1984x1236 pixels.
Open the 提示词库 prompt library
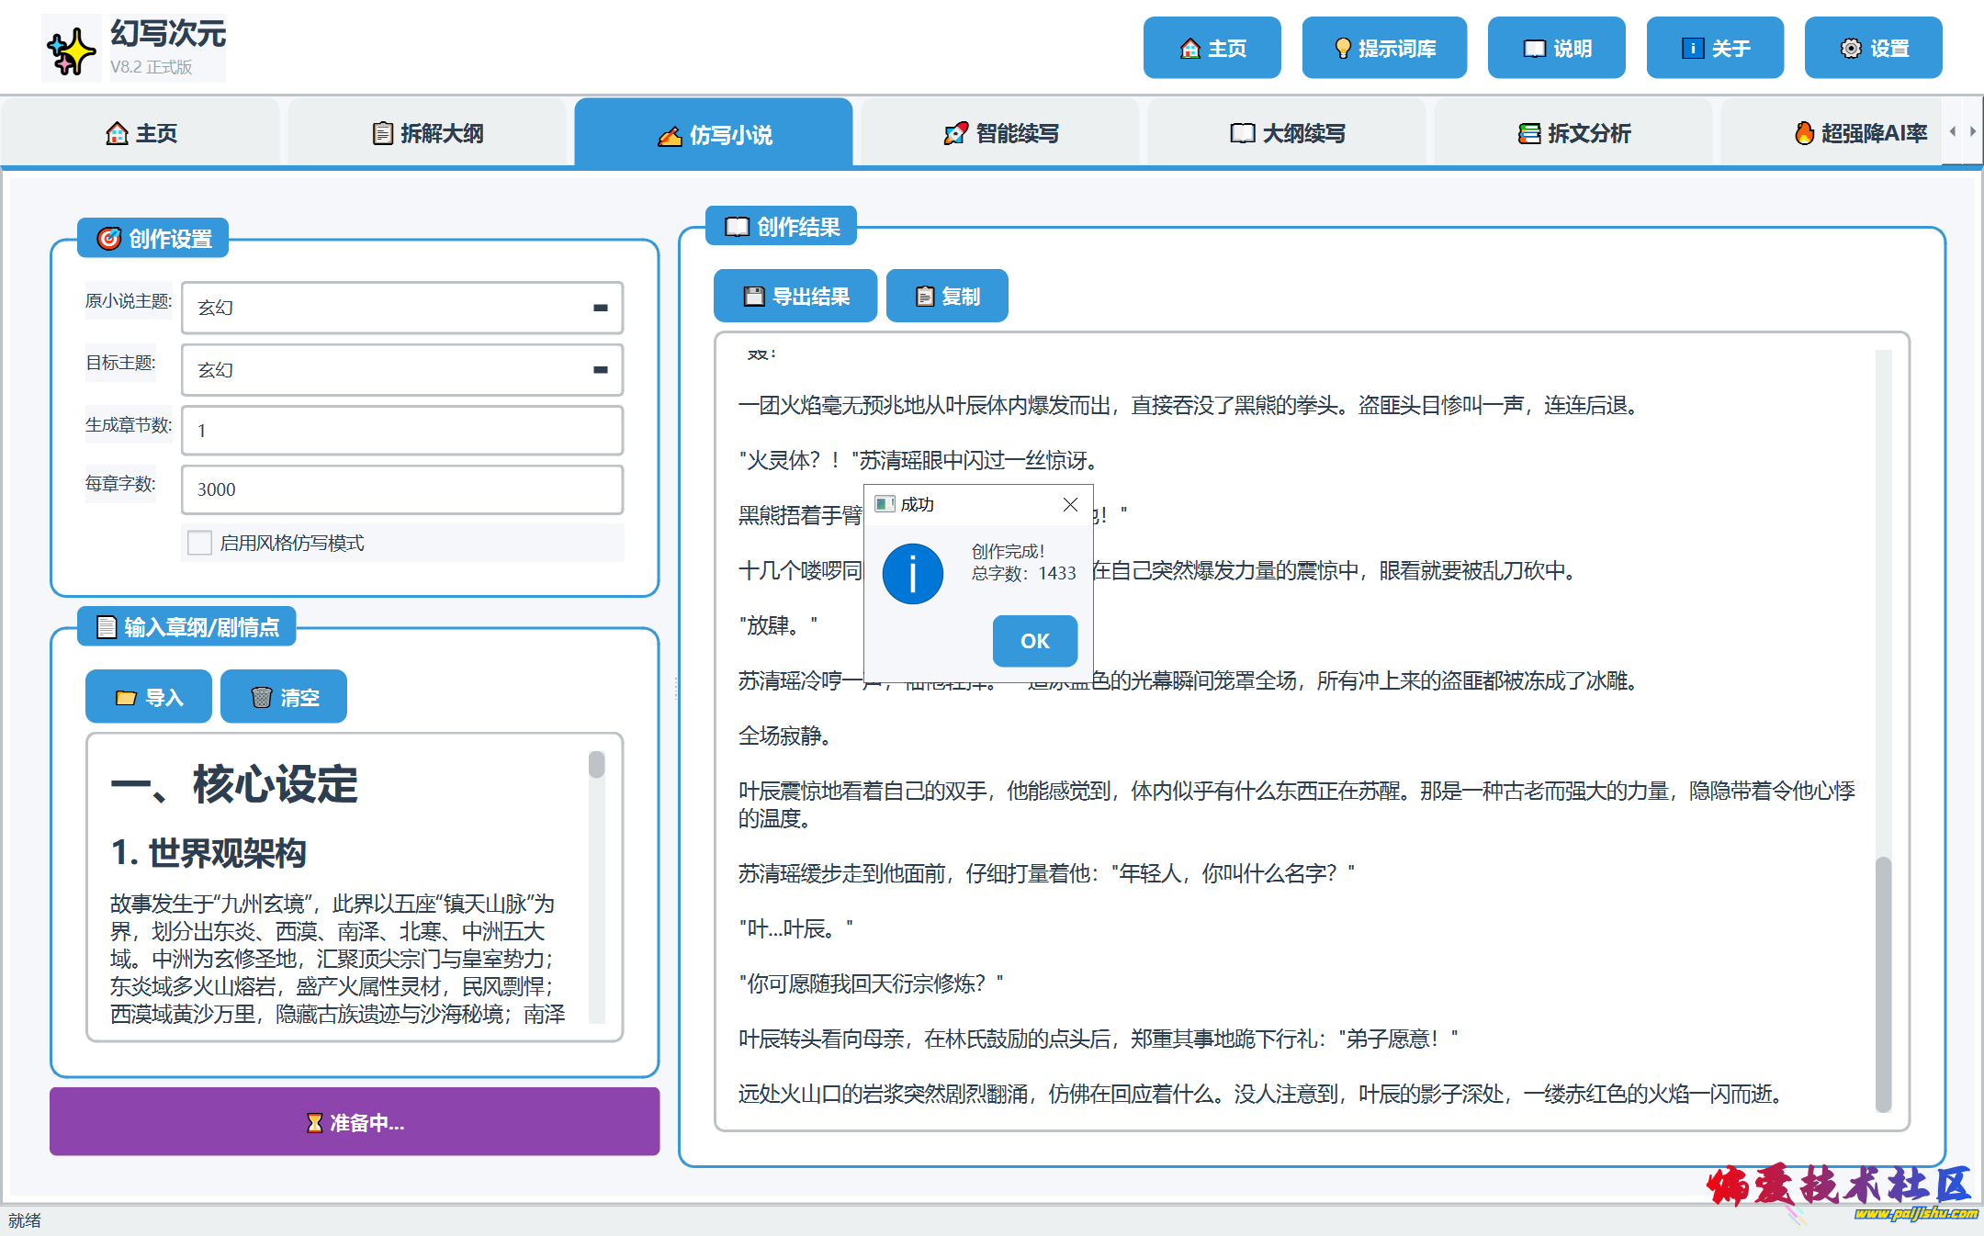point(1383,47)
